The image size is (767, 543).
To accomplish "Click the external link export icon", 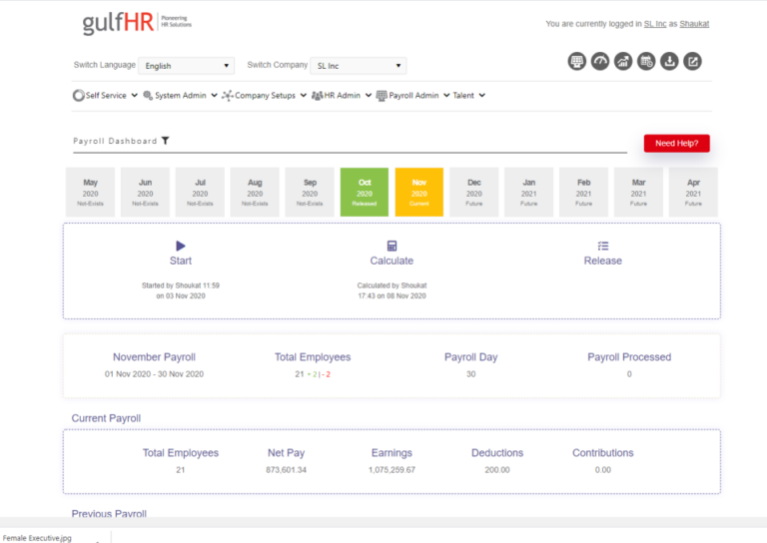I will pos(693,62).
